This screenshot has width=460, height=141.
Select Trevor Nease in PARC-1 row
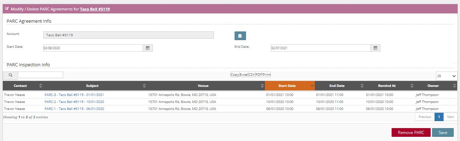[x=15, y=109]
